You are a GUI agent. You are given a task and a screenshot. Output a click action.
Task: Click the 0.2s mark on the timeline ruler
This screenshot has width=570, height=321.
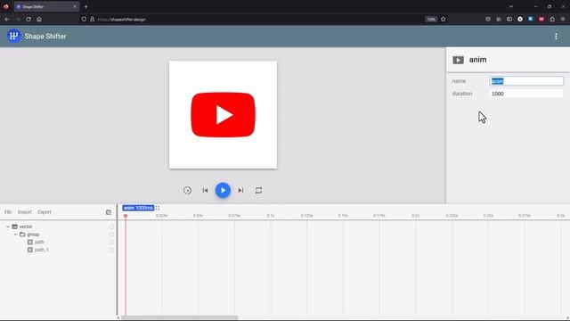coord(416,216)
